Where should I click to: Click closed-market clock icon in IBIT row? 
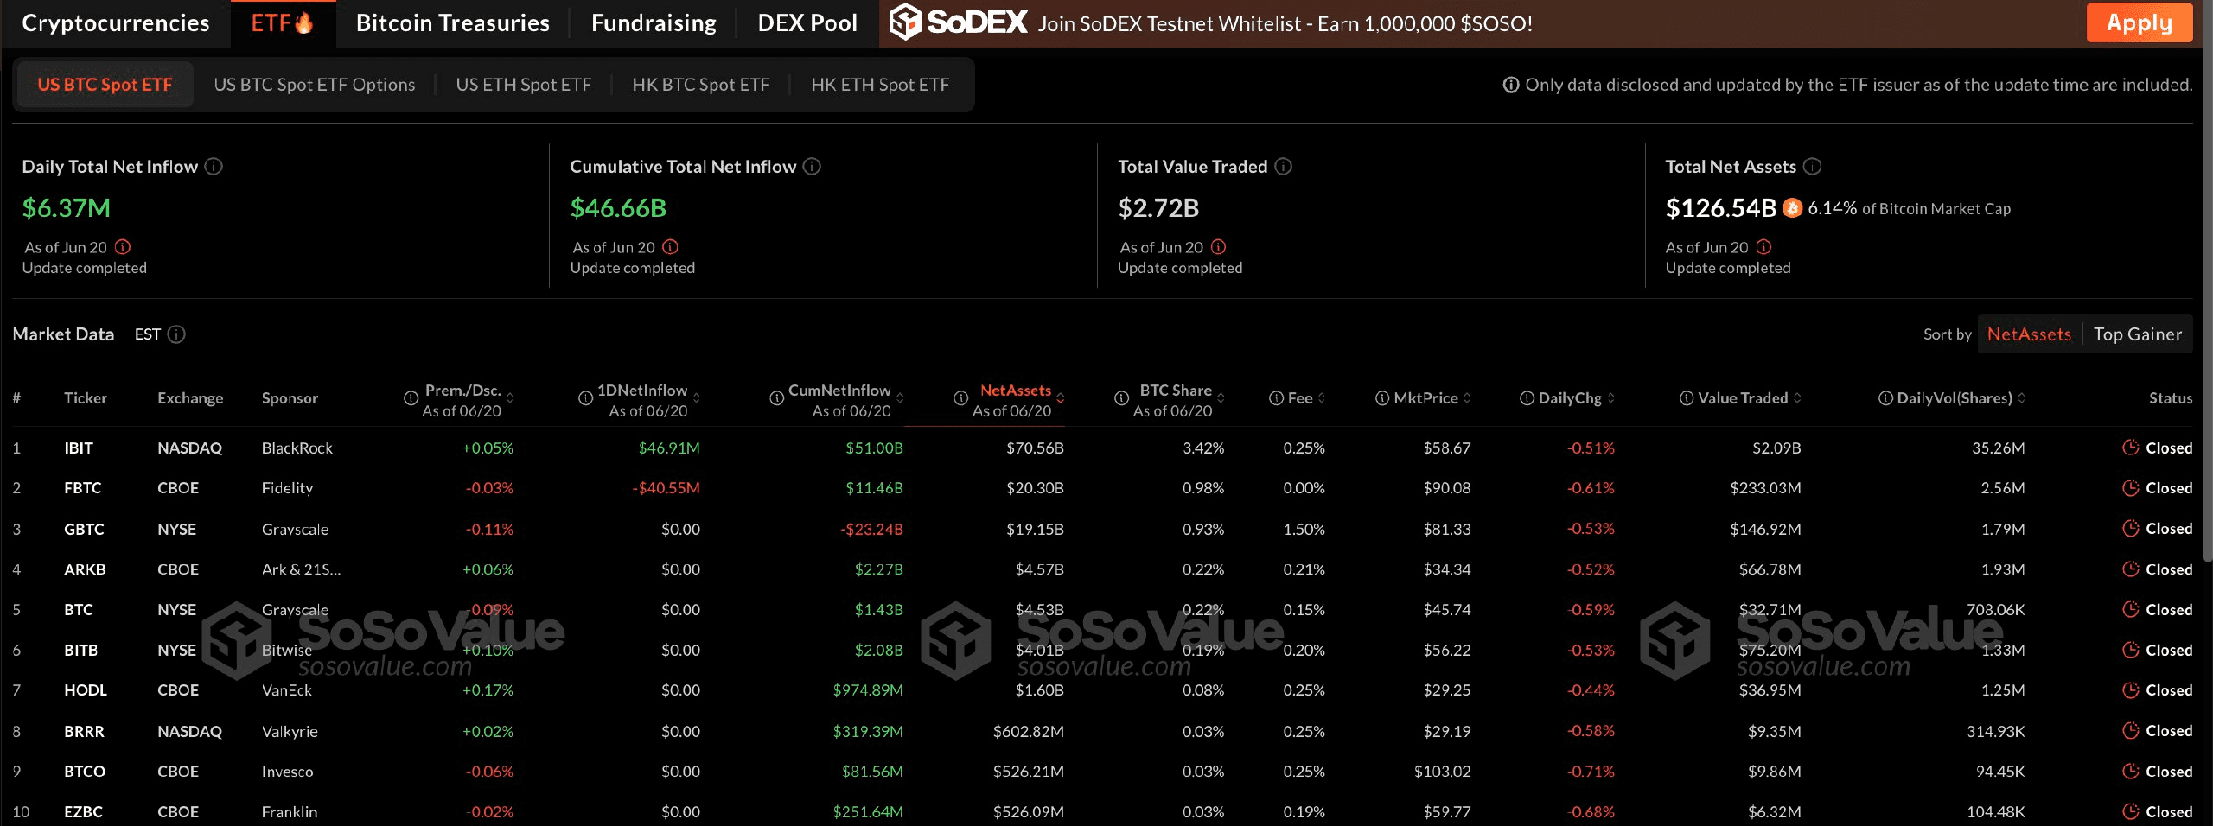coord(2131,448)
